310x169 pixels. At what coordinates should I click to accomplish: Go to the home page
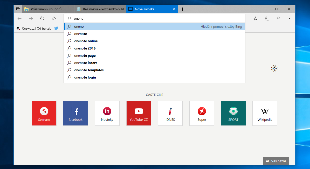[x=54, y=19]
